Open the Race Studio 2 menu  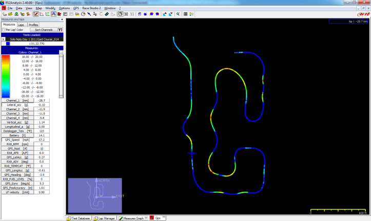point(91,9)
